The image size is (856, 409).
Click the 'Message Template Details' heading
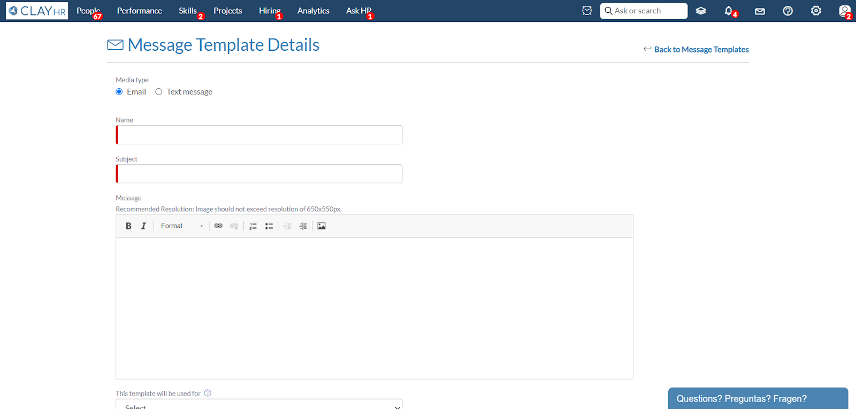point(223,45)
